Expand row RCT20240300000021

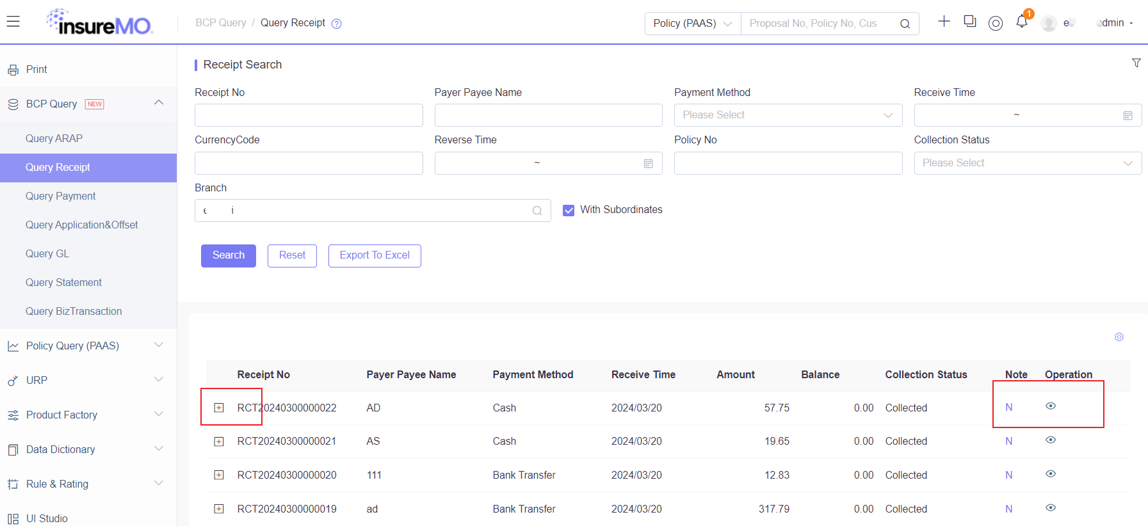[x=219, y=442]
